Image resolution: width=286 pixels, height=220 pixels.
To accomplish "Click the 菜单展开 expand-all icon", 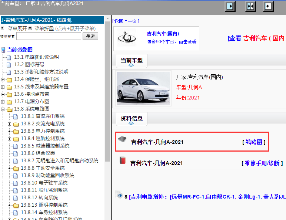I will (2, 28).
